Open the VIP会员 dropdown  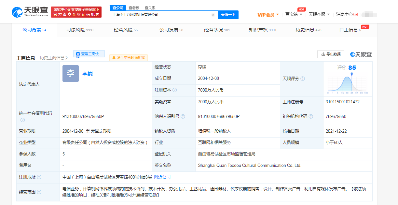coord(268,15)
